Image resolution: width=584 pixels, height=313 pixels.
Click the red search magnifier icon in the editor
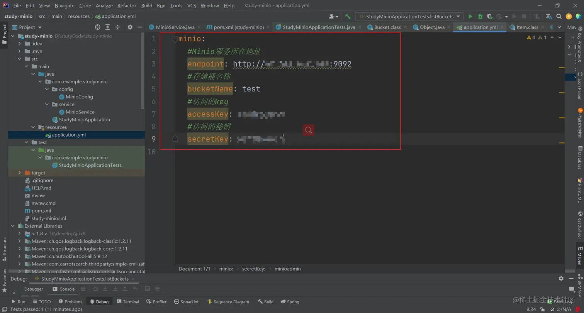click(308, 130)
